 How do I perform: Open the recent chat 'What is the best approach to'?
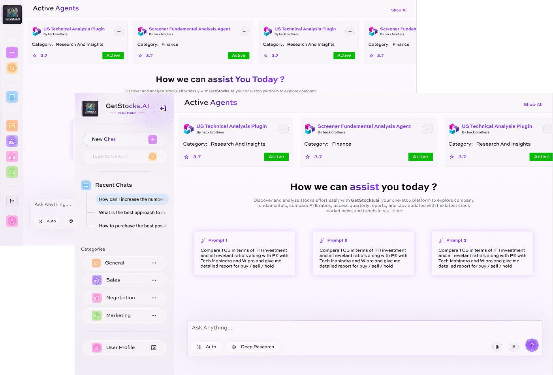pos(134,213)
